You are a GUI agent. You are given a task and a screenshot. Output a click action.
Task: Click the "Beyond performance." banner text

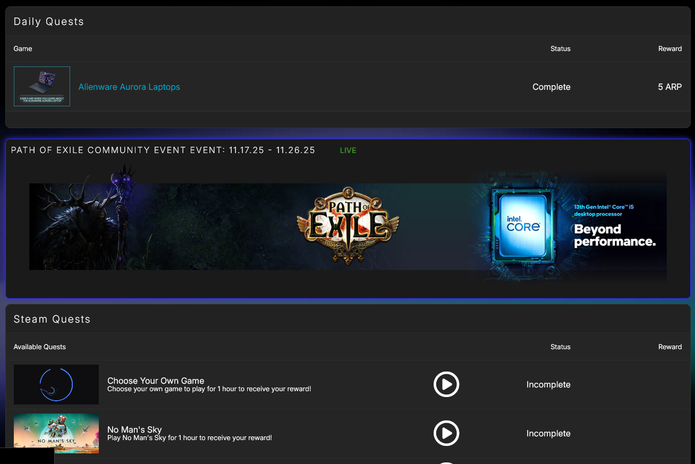pyautogui.click(x=614, y=235)
